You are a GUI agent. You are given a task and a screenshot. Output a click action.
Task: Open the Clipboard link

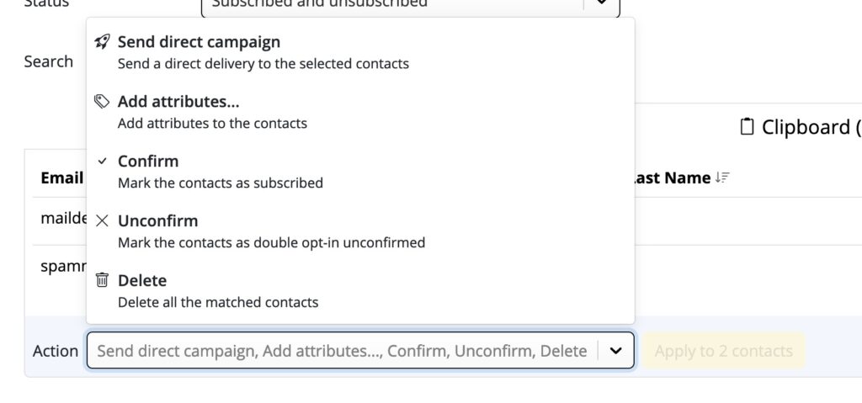click(x=801, y=127)
